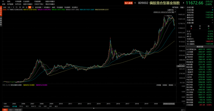
Task: Click the 2020/12/25 date marker on timeline
Action: click(169, 104)
